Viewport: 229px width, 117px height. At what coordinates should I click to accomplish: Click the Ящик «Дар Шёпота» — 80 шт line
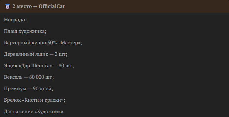point(39,66)
